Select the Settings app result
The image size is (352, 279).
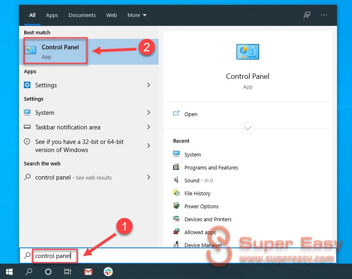(89, 85)
